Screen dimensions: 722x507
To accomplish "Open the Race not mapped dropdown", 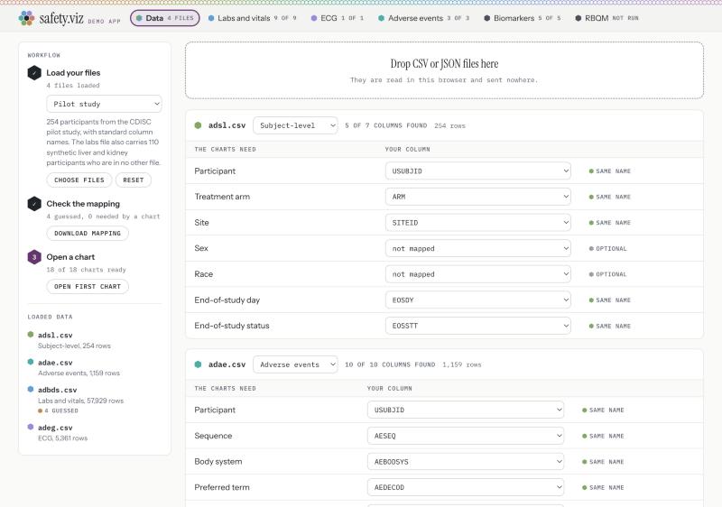I will tap(478, 274).
